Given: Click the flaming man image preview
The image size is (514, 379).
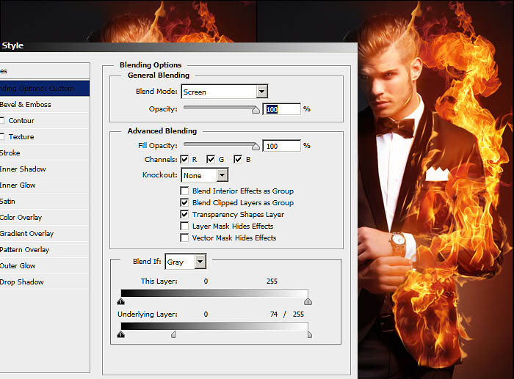Looking at the screenshot, I should coord(435,190).
